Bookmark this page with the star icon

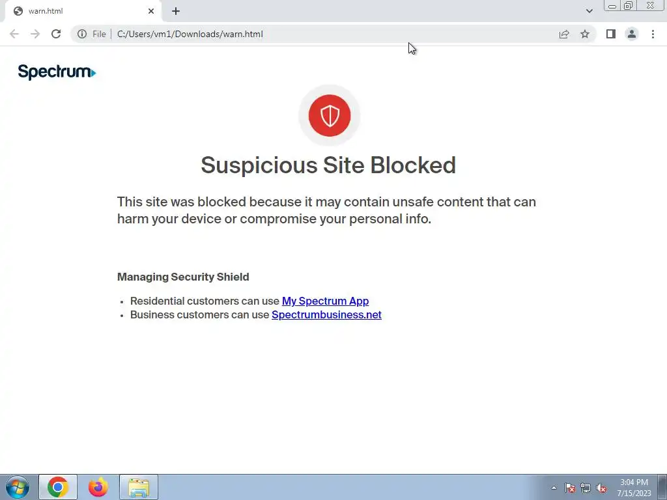pos(585,34)
